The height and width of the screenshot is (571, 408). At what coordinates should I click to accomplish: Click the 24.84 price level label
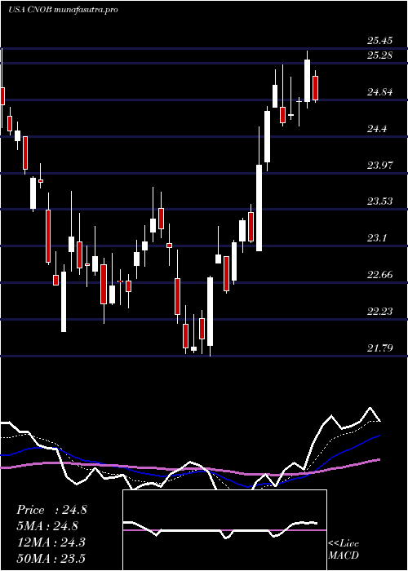[x=379, y=92]
